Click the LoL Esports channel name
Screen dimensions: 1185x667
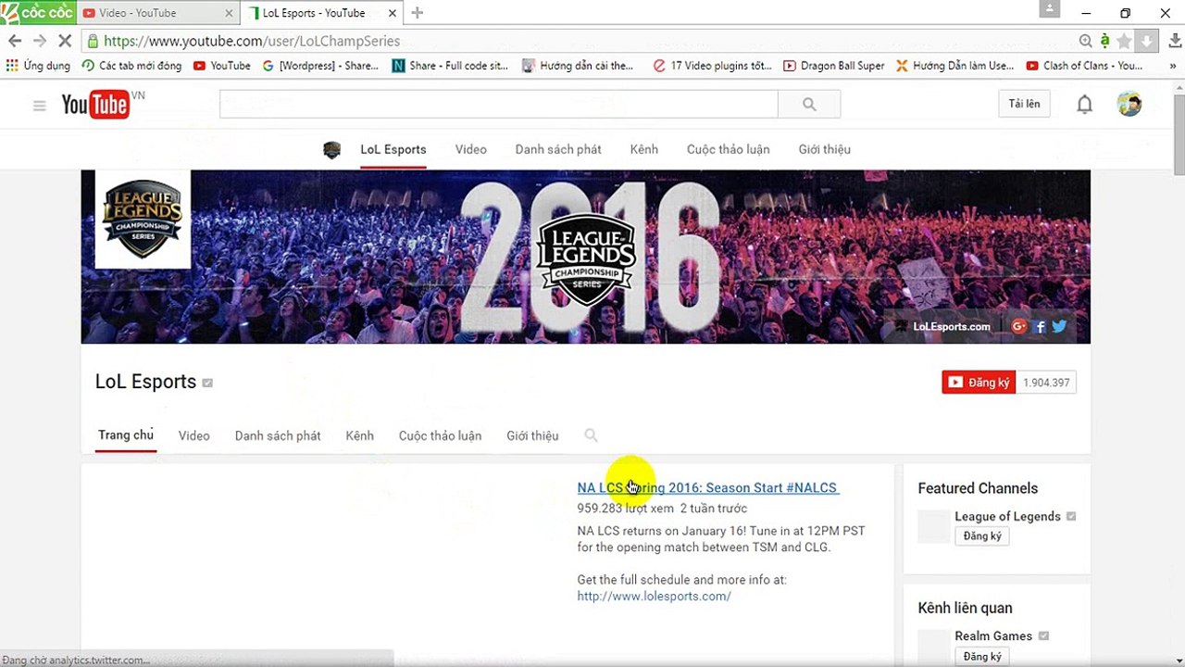(x=145, y=382)
